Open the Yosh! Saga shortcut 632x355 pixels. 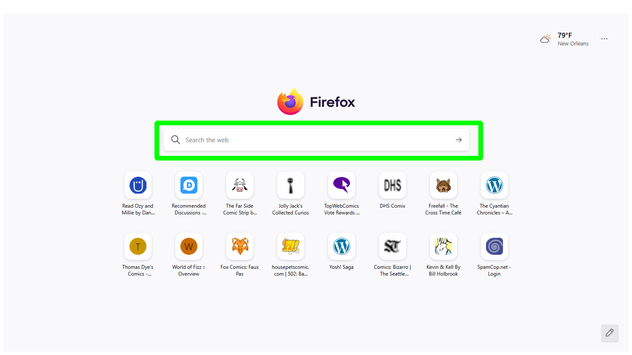(x=342, y=247)
